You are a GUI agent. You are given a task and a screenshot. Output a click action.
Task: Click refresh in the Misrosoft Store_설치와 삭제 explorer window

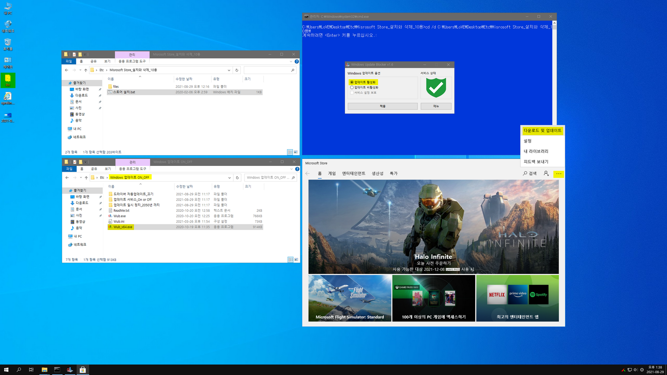pyautogui.click(x=237, y=70)
